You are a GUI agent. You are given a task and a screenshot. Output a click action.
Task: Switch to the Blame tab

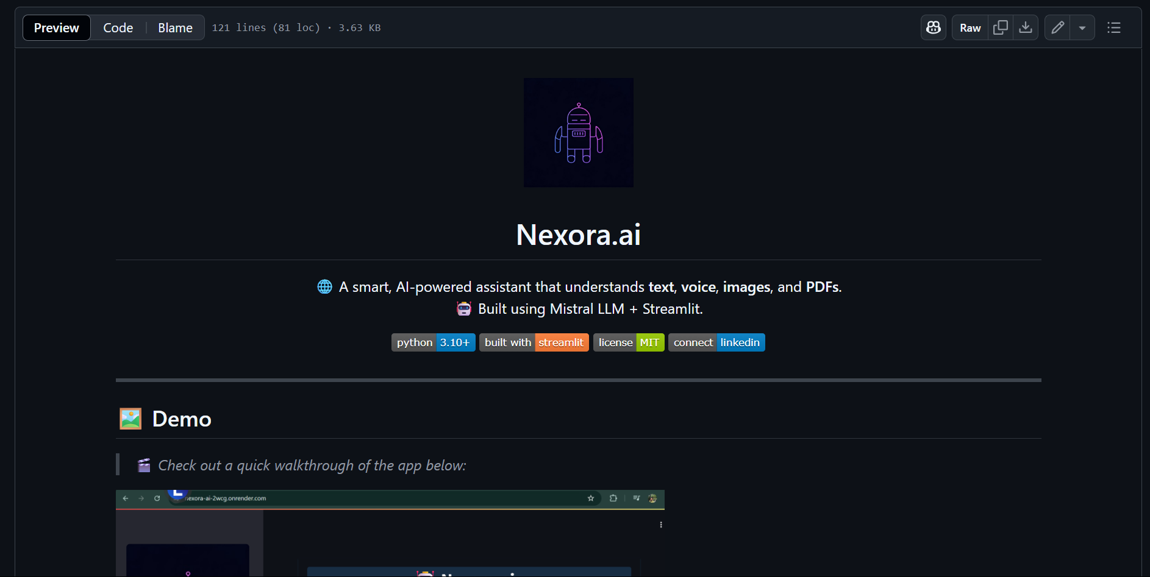(175, 27)
